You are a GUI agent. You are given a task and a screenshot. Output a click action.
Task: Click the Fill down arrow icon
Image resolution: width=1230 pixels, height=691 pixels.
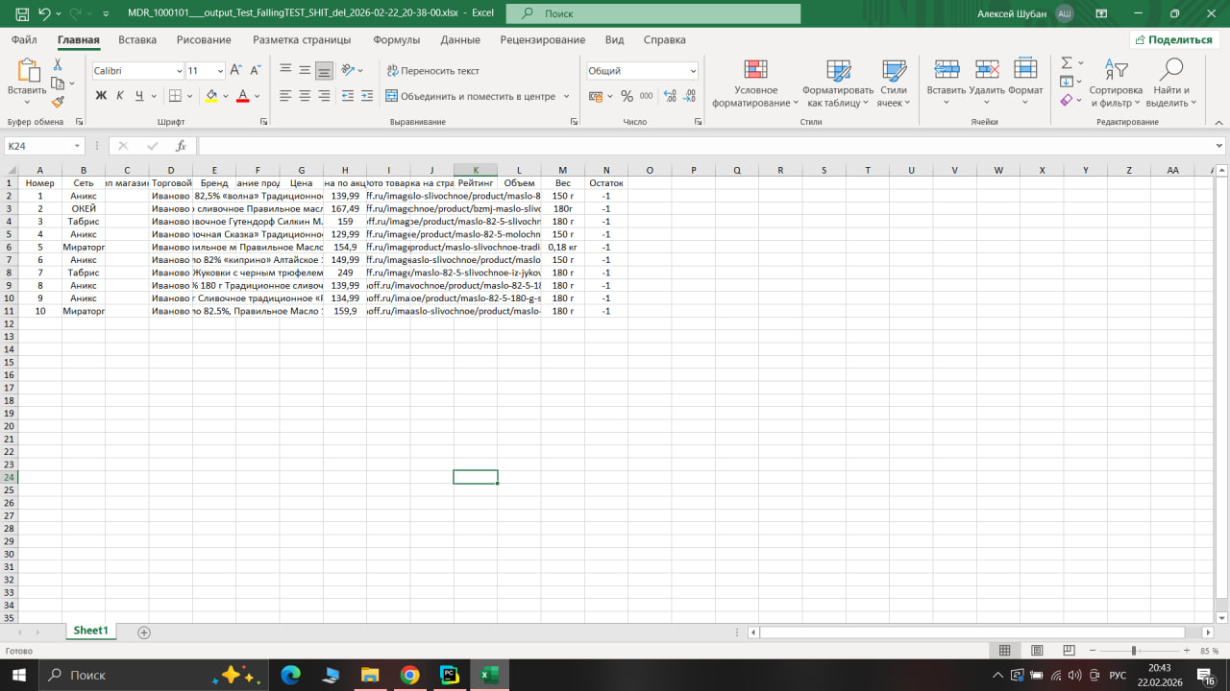(1067, 82)
